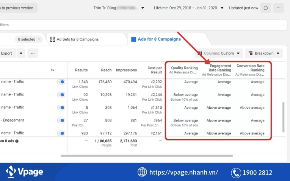
Task: Clear the 8 selected filter with X
Action: (x=39, y=39)
